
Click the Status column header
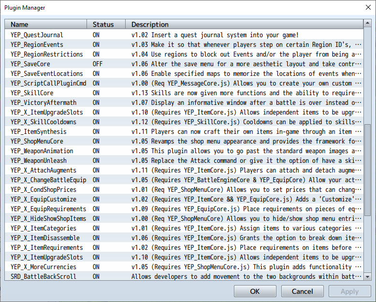[106, 25]
